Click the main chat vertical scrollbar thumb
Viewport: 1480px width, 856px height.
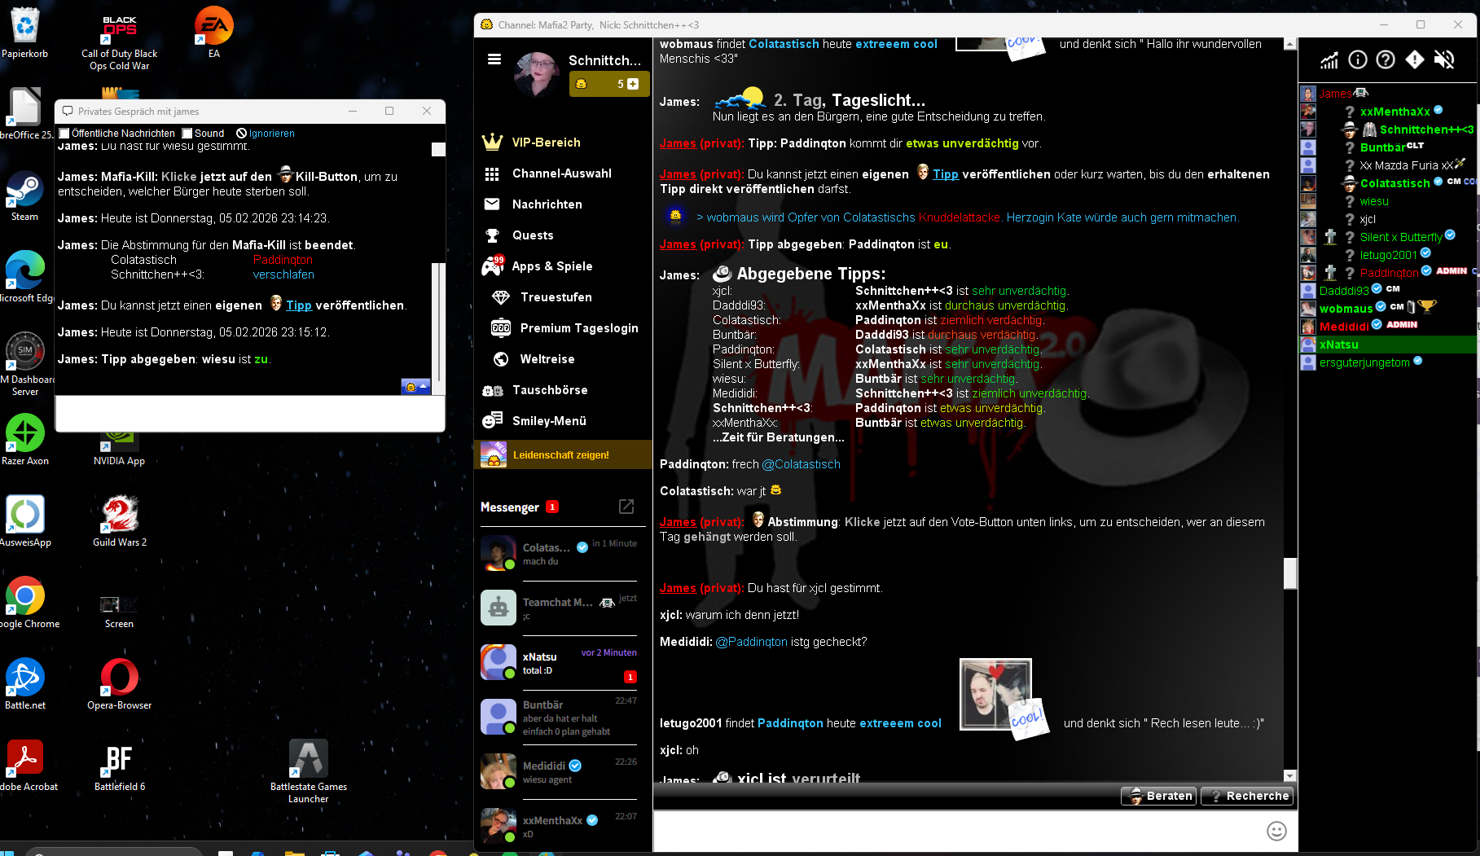(1290, 573)
